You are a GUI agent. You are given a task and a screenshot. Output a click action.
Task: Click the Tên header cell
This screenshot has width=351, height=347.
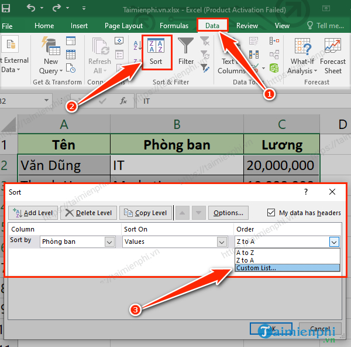pos(64,144)
